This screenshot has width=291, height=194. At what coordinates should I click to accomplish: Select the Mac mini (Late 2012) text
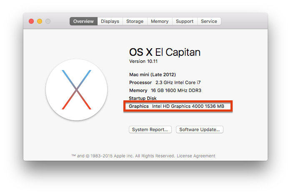pos(153,75)
